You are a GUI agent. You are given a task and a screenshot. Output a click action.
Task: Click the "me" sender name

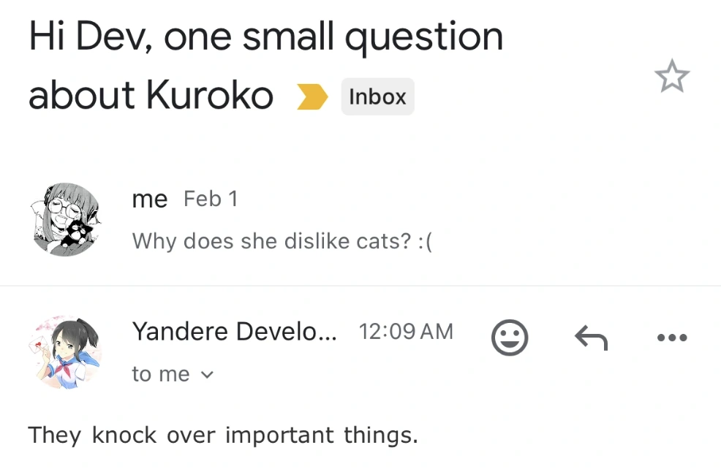click(x=150, y=199)
